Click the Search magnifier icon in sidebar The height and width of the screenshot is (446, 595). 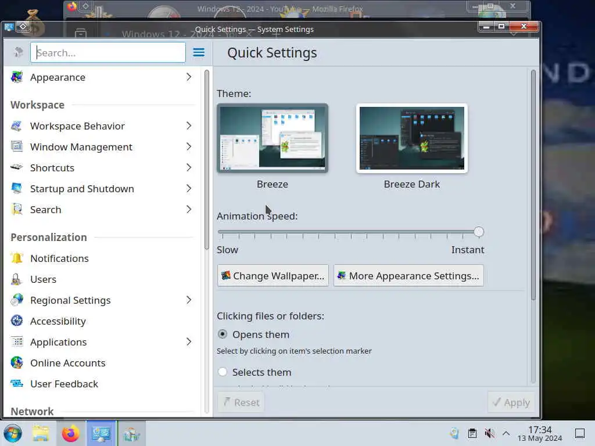pyautogui.click(x=17, y=209)
